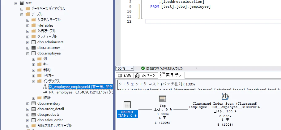281x130 pixels.
Task: Expand the dbo.order_detail table node
Action: [x=28, y=109]
